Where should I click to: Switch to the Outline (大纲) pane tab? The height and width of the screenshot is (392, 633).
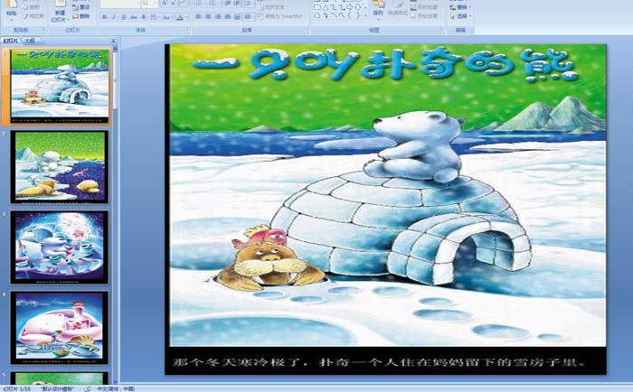(x=30, y=41)
